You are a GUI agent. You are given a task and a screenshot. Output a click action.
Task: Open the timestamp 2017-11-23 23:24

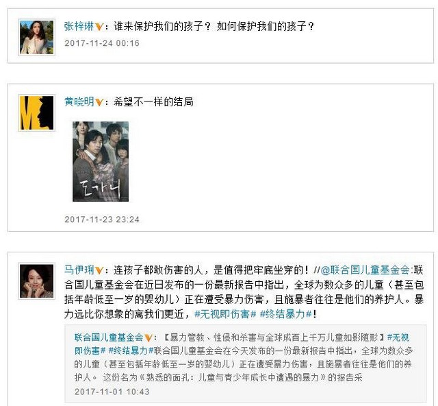pyautogui.click(x=102, y=219)
